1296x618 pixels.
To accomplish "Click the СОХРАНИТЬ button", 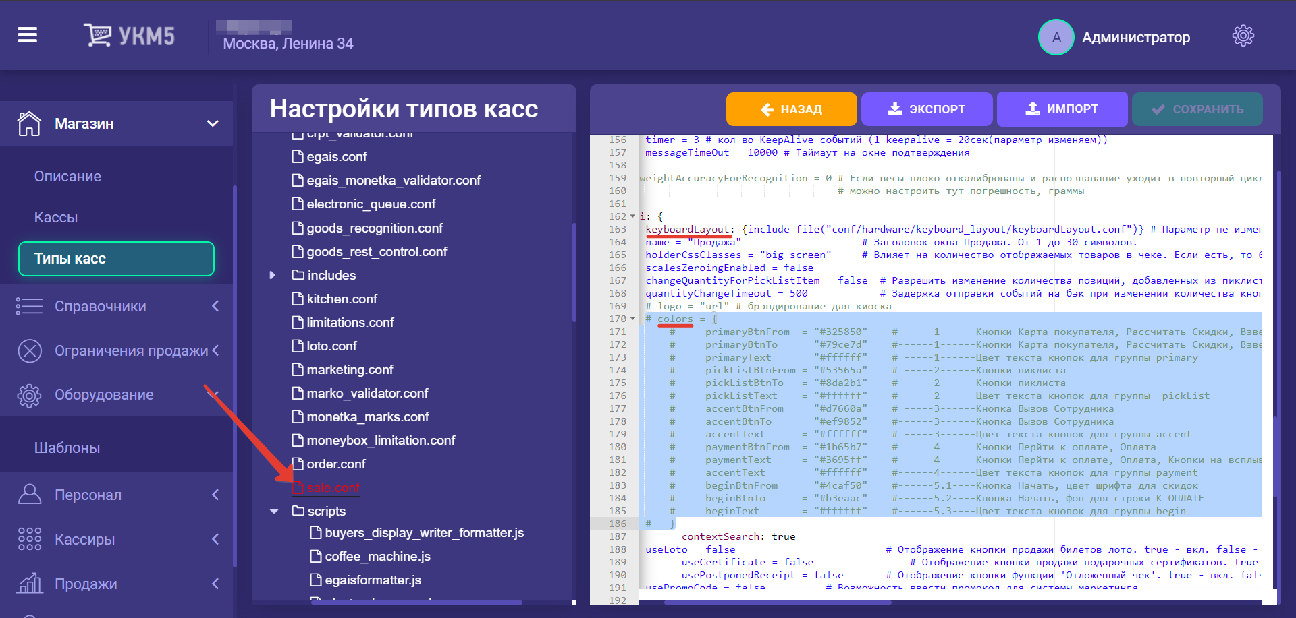I will coord(1197,109).
